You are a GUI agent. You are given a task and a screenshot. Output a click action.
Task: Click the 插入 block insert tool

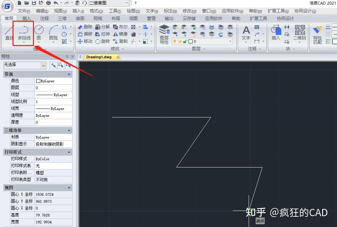click(x=276, y=33)
